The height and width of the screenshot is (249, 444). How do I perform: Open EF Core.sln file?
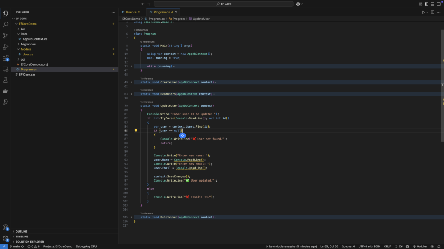[27, 74]
